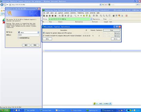The image size is (141, 112).
Task: Stop the running capture via toolbar icon
Action: [x=53, y=16]
